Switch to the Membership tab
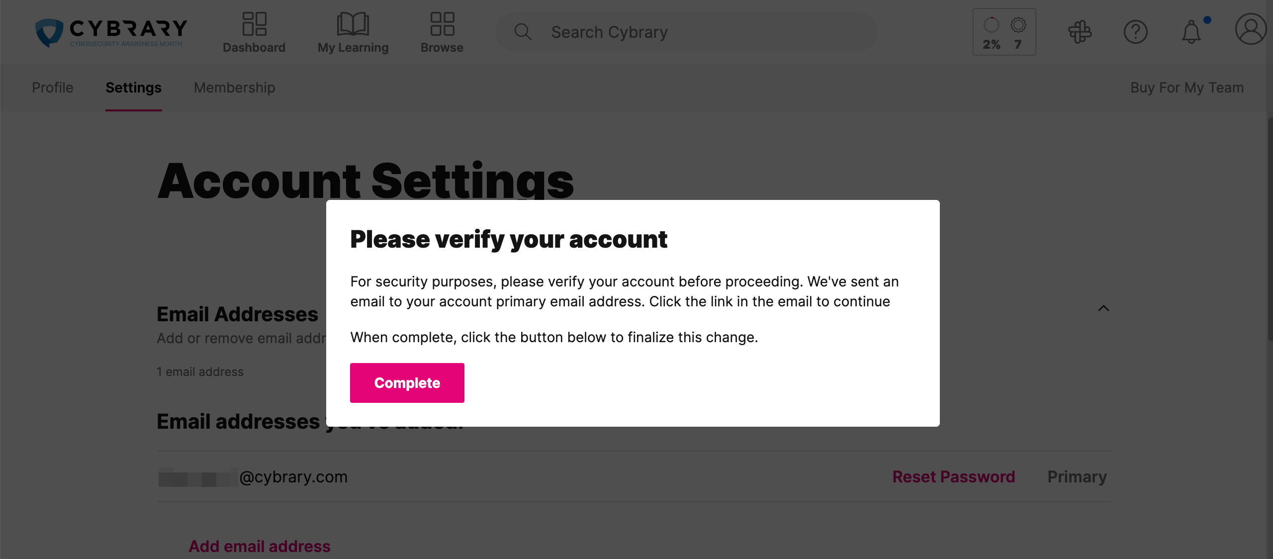The image size is (1273, 559). [x=234, y=88]
